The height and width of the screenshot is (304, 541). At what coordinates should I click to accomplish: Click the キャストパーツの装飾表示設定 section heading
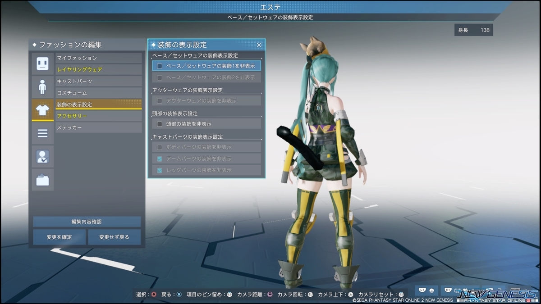(x=188, y=137)
